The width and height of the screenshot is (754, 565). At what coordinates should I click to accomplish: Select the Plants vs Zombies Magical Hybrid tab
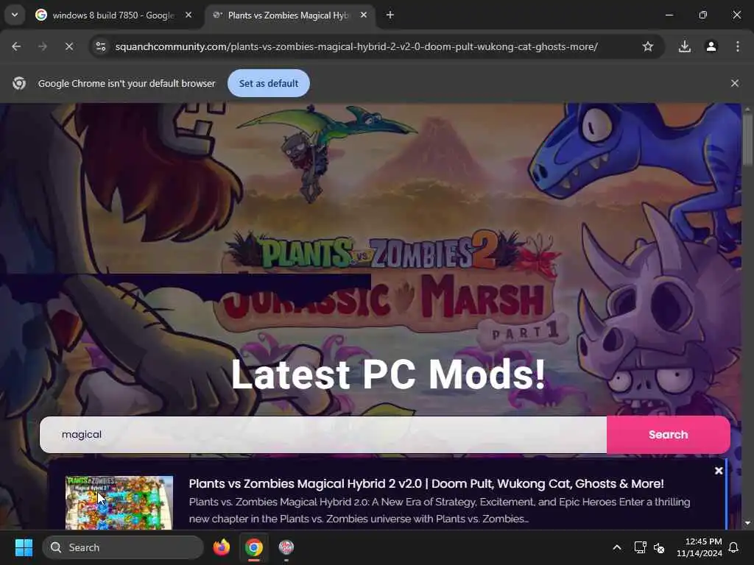click(289, 15)
